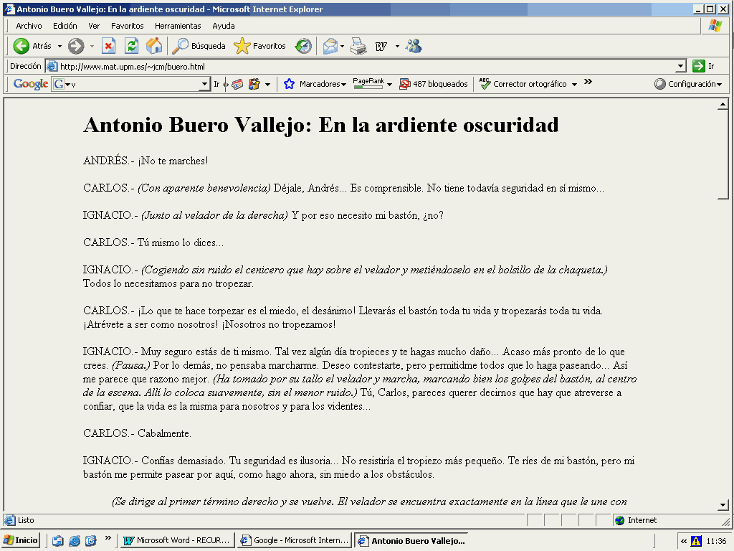Click the taskbar clock showing 11:36
This screenshot has width=734, height=551.
[x=716, y=541]
